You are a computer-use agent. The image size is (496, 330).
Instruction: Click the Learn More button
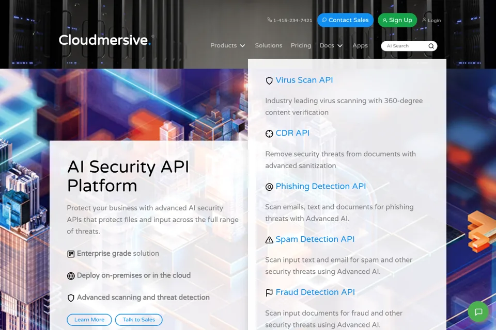(x=89, y=320)
